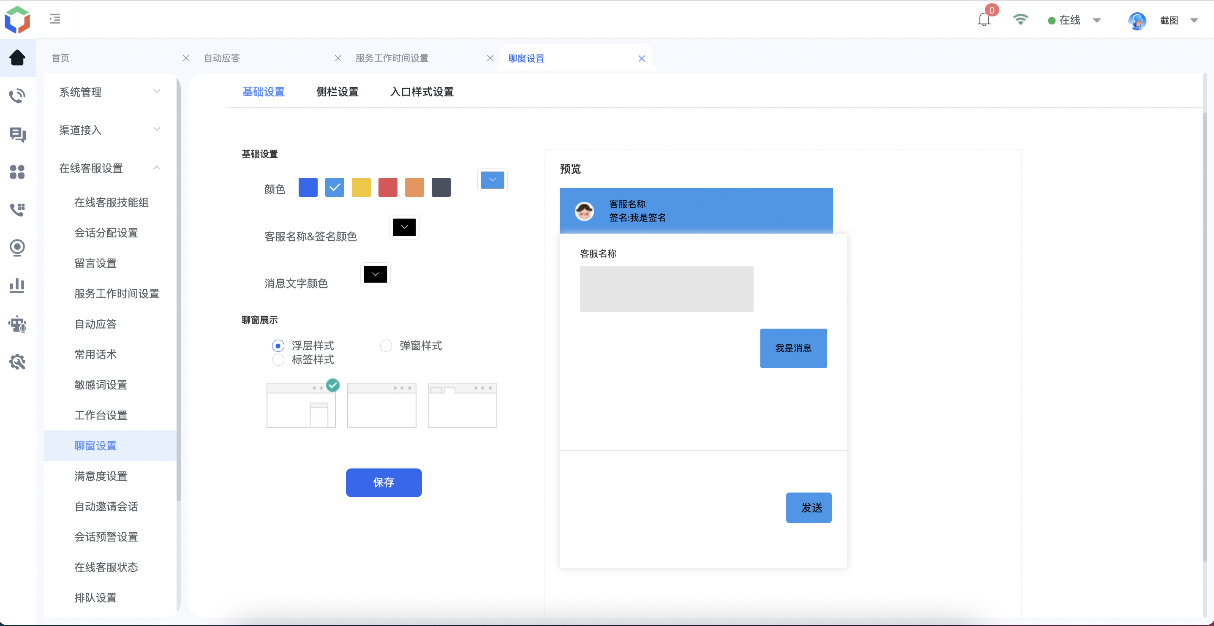This screenshot has height=626, width=1214.
Task: Expand the 系统管理 menu
Action: point(110,92)
